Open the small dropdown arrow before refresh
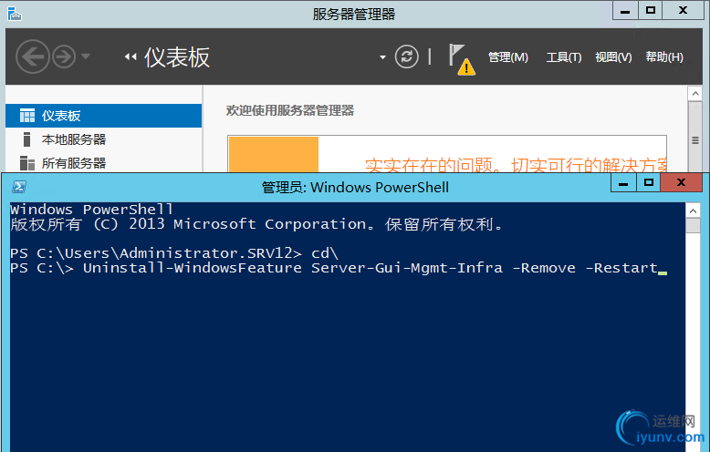This screenshot has width=710, height=452. (382, 57)
